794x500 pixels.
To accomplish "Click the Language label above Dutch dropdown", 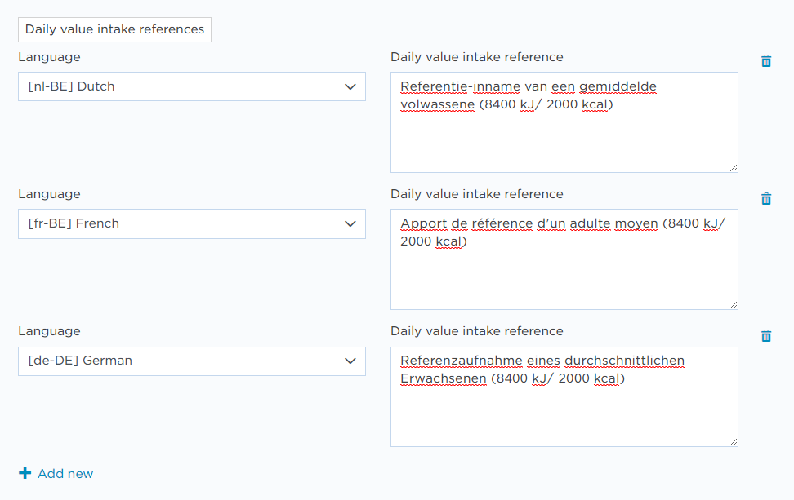I will [49, 57].
